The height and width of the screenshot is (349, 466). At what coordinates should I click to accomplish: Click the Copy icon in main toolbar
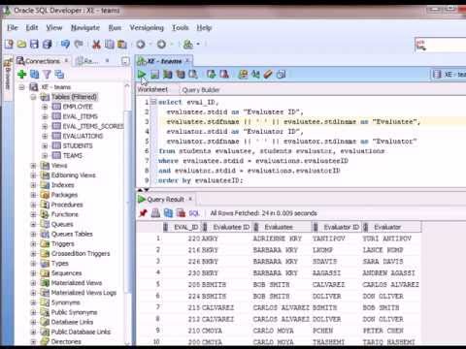[x=109, y=44]
